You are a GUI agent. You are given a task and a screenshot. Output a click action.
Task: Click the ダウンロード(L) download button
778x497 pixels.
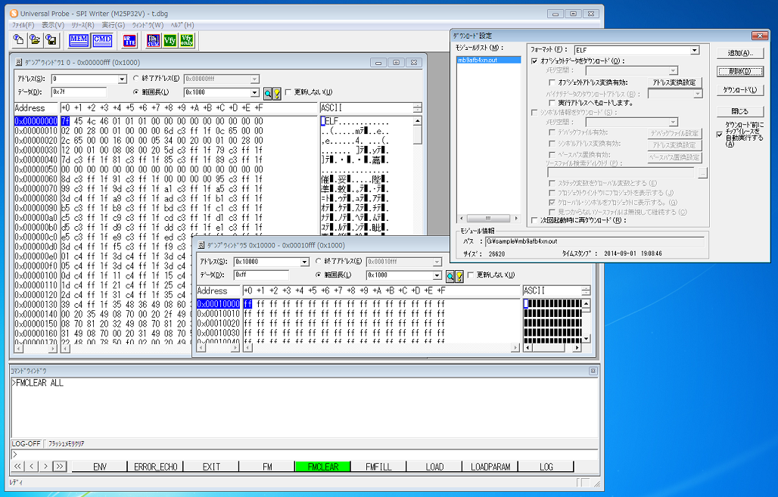point(739,90)
